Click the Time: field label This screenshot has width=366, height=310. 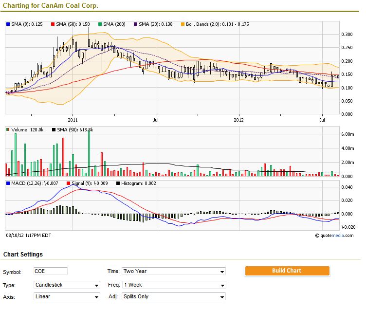pos(113,271)
